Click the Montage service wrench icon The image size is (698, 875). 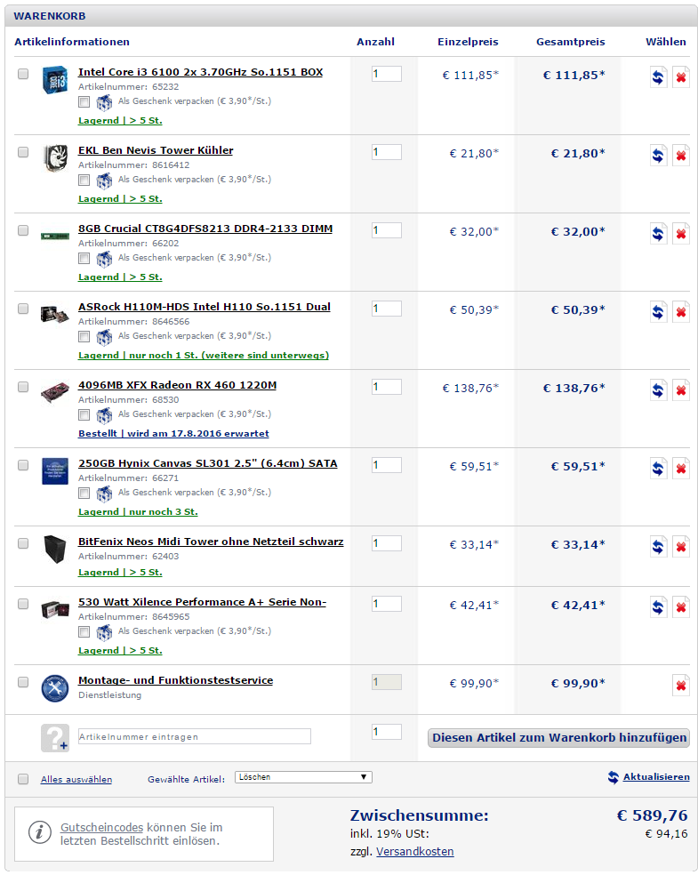coord(54,688)
